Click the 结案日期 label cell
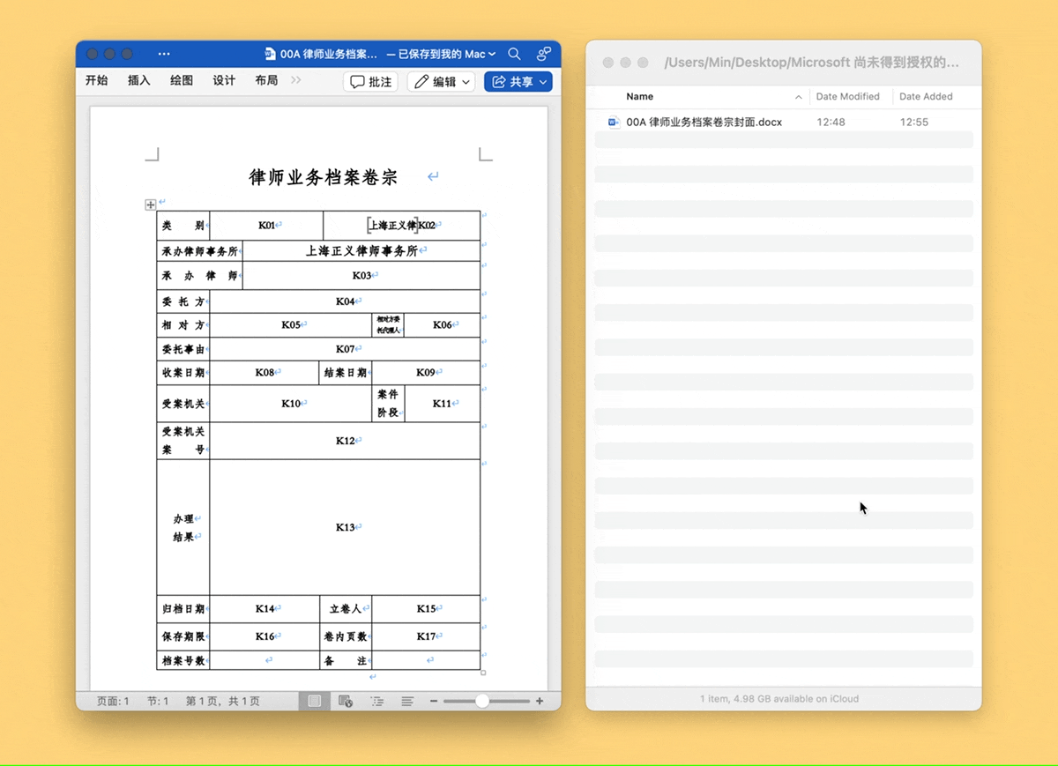The width and height of the screenshot is (1058, 766). 345,372
